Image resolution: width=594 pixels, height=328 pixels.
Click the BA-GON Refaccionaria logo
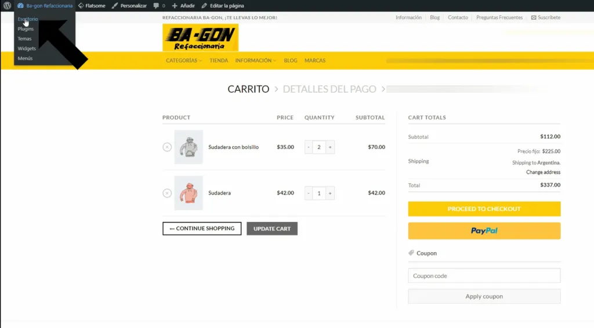(x=200, y=38)
